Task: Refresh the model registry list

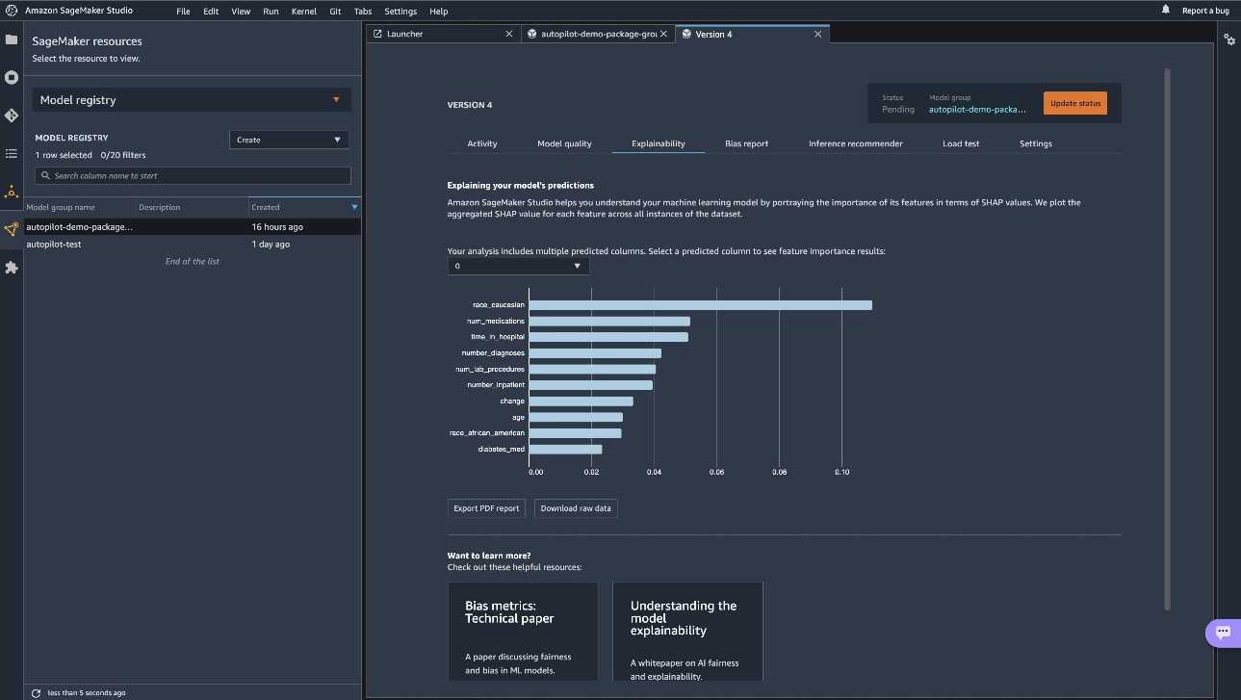Action: tap(36, 692)
